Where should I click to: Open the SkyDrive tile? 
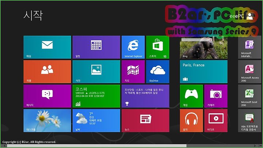[158, 72]
